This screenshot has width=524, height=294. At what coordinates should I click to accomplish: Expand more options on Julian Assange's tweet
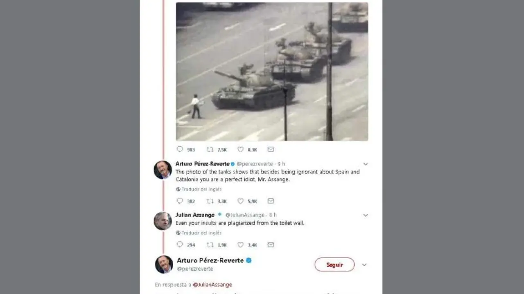[x=366, y=215]
